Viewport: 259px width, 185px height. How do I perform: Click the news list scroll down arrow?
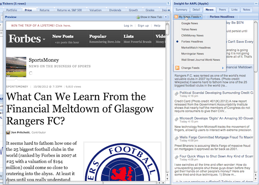point(256,178)
